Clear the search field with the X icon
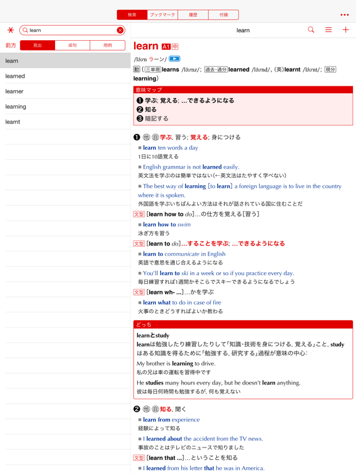Image resolution: width=356 pixels, height=474 pixels. click(120, 30)
